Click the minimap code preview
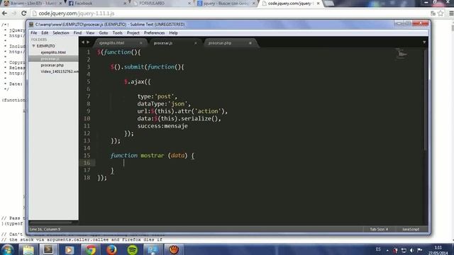 402,54
